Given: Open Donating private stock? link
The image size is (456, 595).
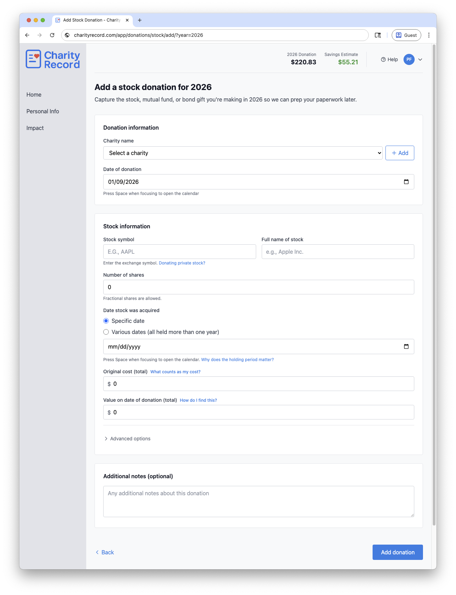Looking at the screenshot, I should tap(182, 263).
